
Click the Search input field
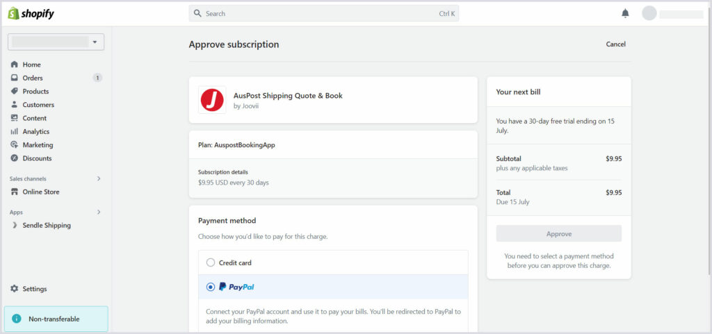(x=324, y=14)
